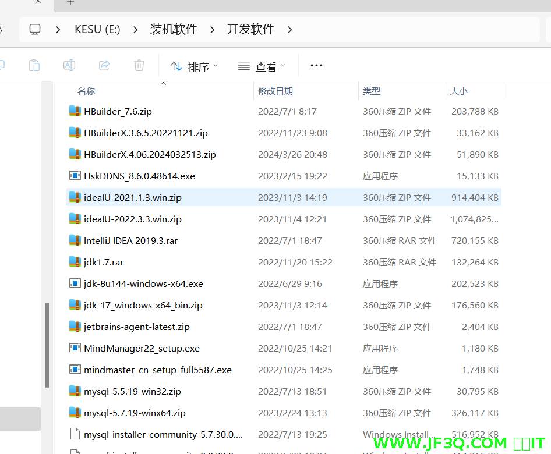
Task: Click the mysql-installer-community-5.7.30.0 file icon
Action: click(75, 434)
